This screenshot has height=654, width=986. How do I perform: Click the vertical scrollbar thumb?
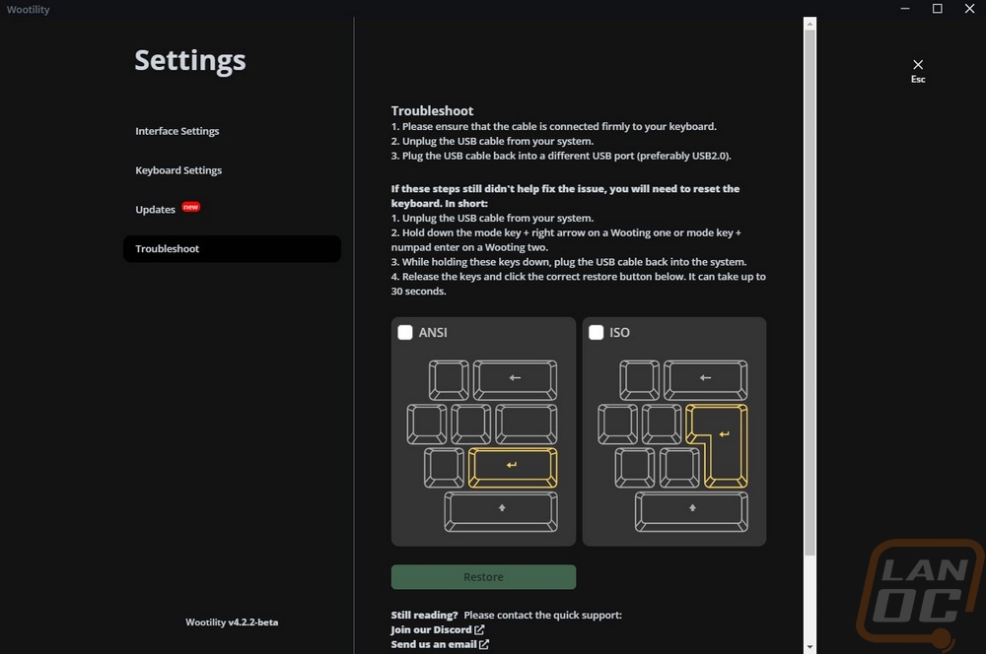coord(810,293)
